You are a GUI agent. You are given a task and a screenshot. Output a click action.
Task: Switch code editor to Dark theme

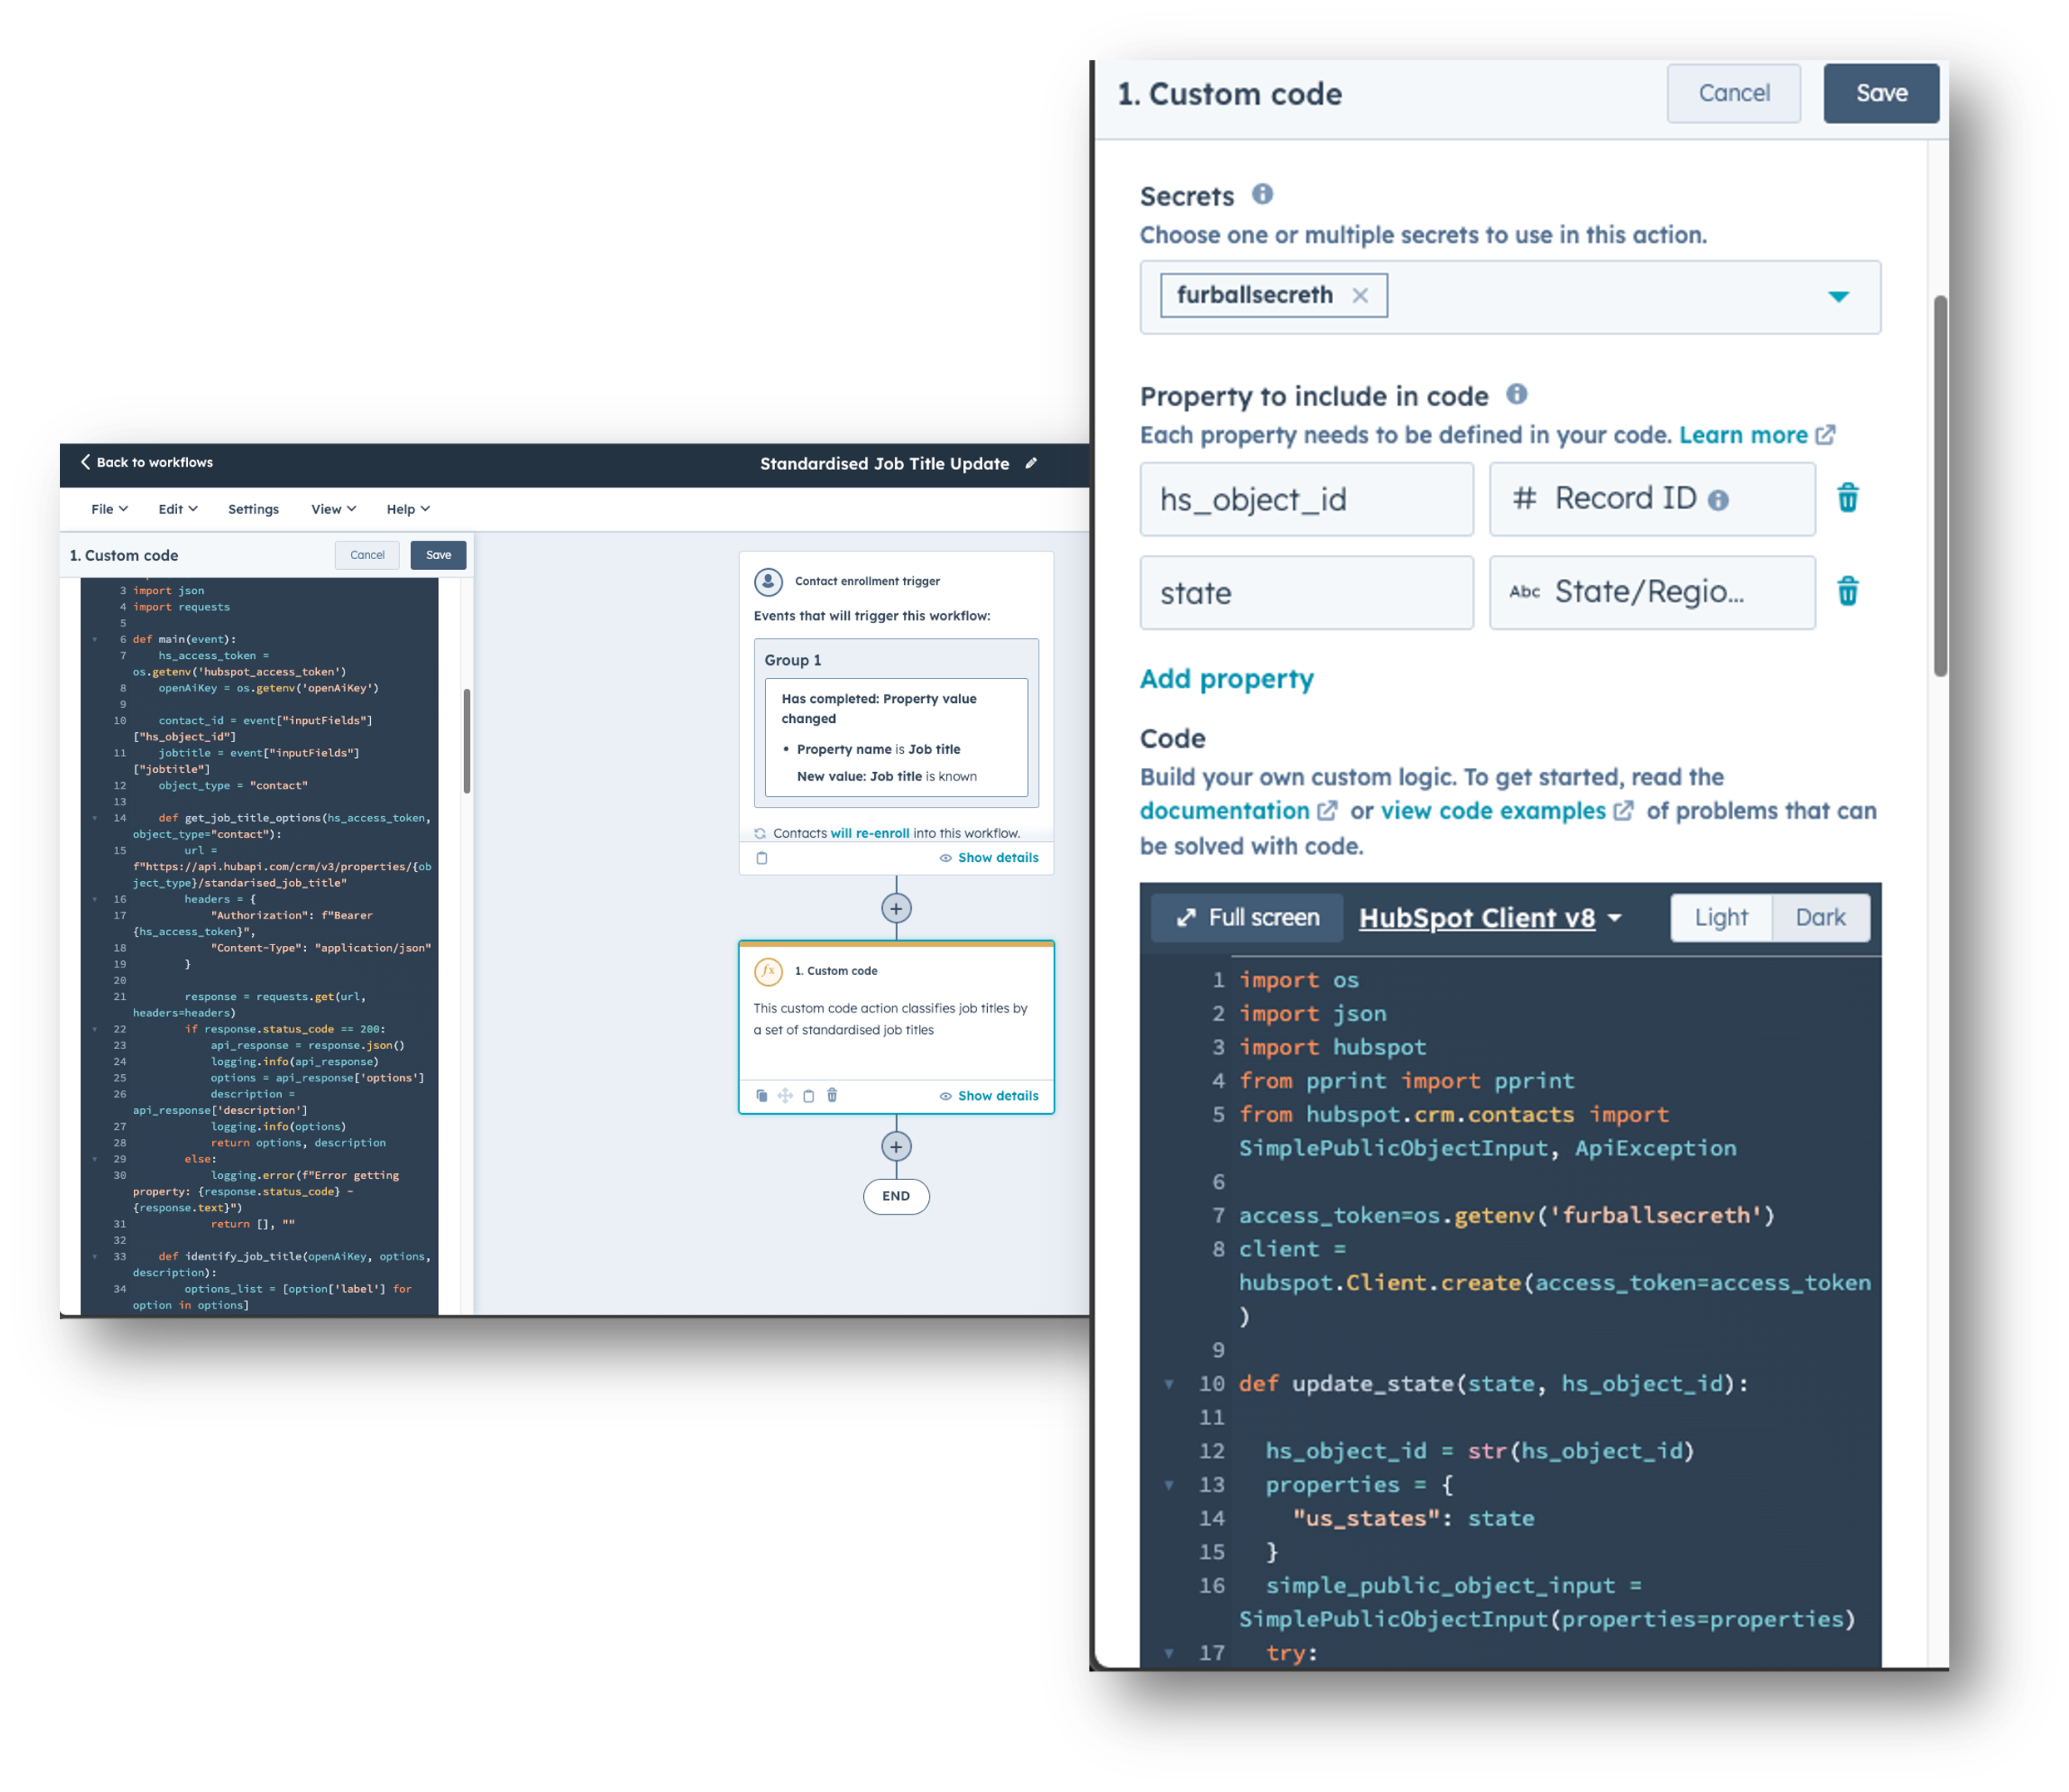click(x=1820, y=917)
